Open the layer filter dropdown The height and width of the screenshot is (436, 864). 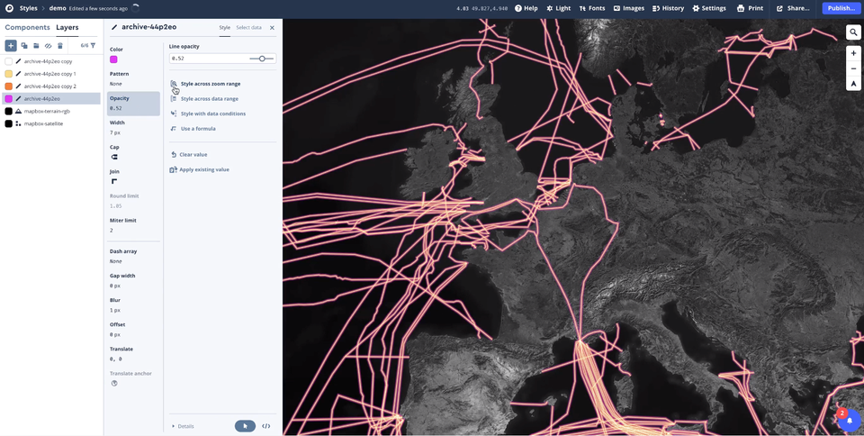93,45
